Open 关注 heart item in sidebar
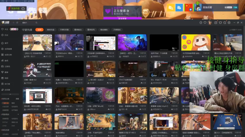Viewport: 245px width, 137px height. 5,29
